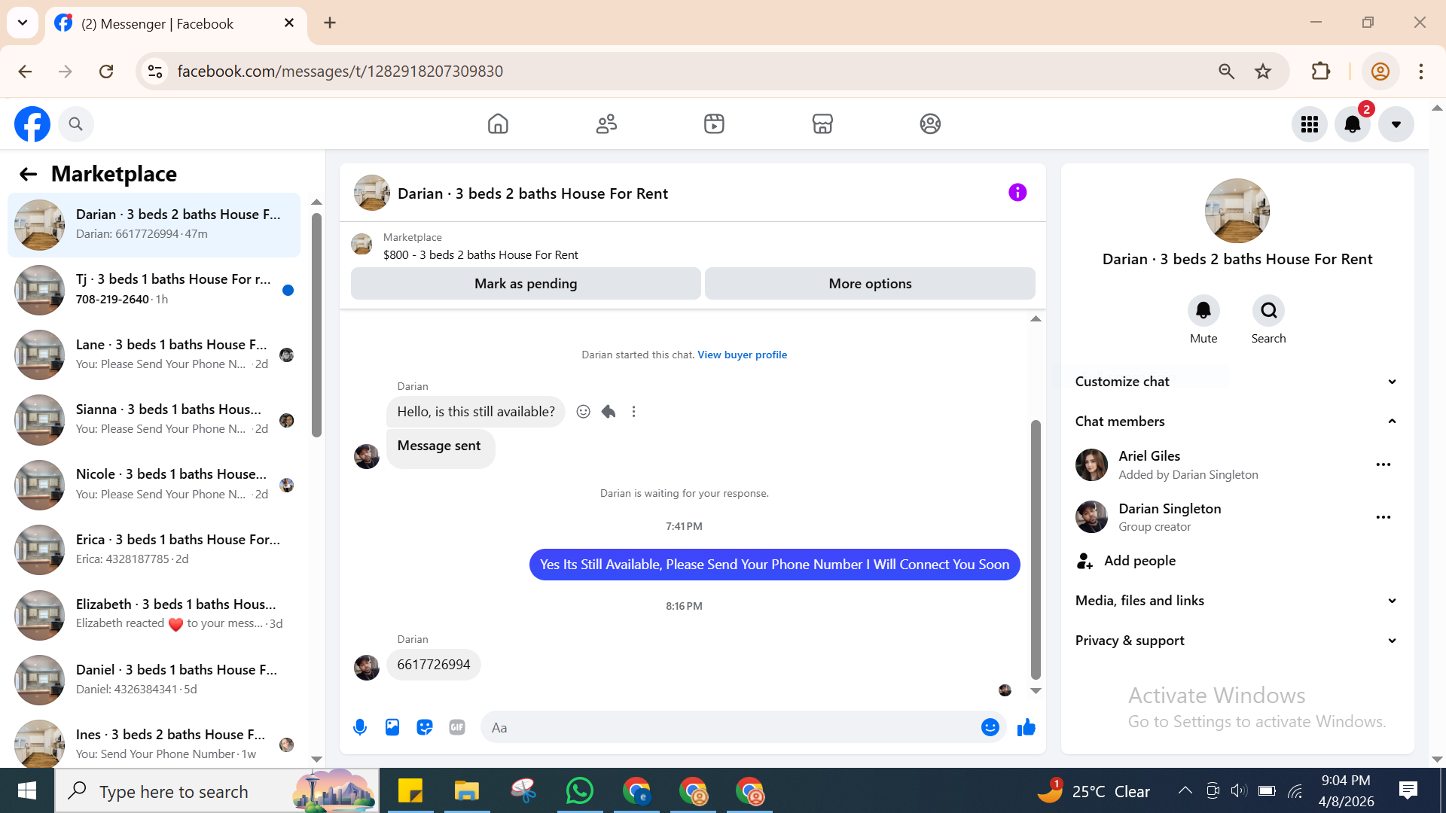The width and height of the screenshot is (1446, 813).
Task: Mark the listing as pending
Action: coord(526,284)
